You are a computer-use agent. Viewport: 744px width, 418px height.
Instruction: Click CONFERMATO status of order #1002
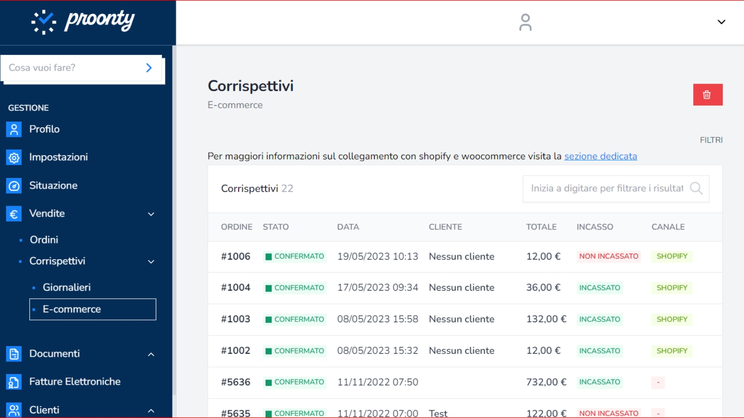(295, 351)
